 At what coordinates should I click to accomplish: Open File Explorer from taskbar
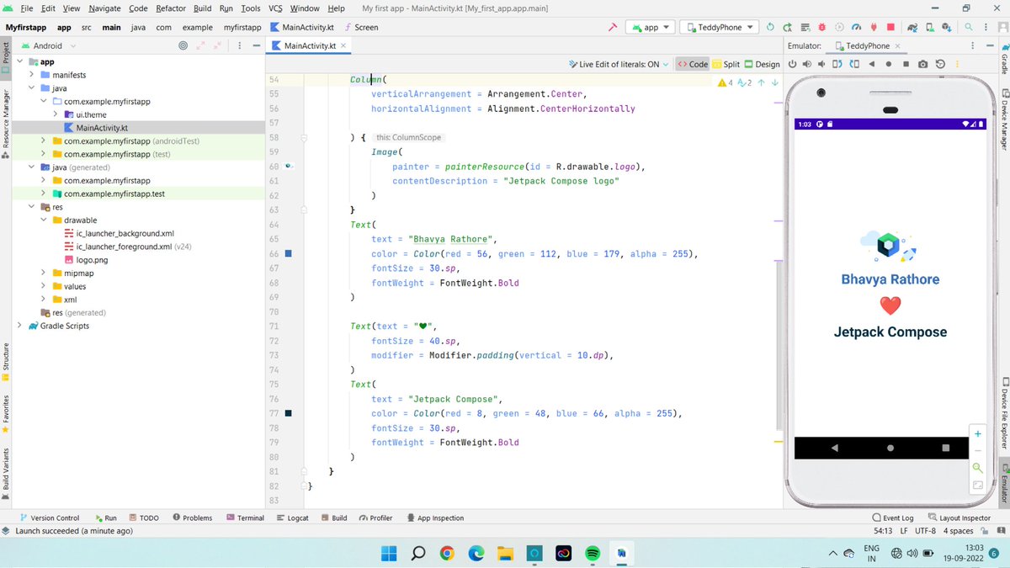coord(505,553)
